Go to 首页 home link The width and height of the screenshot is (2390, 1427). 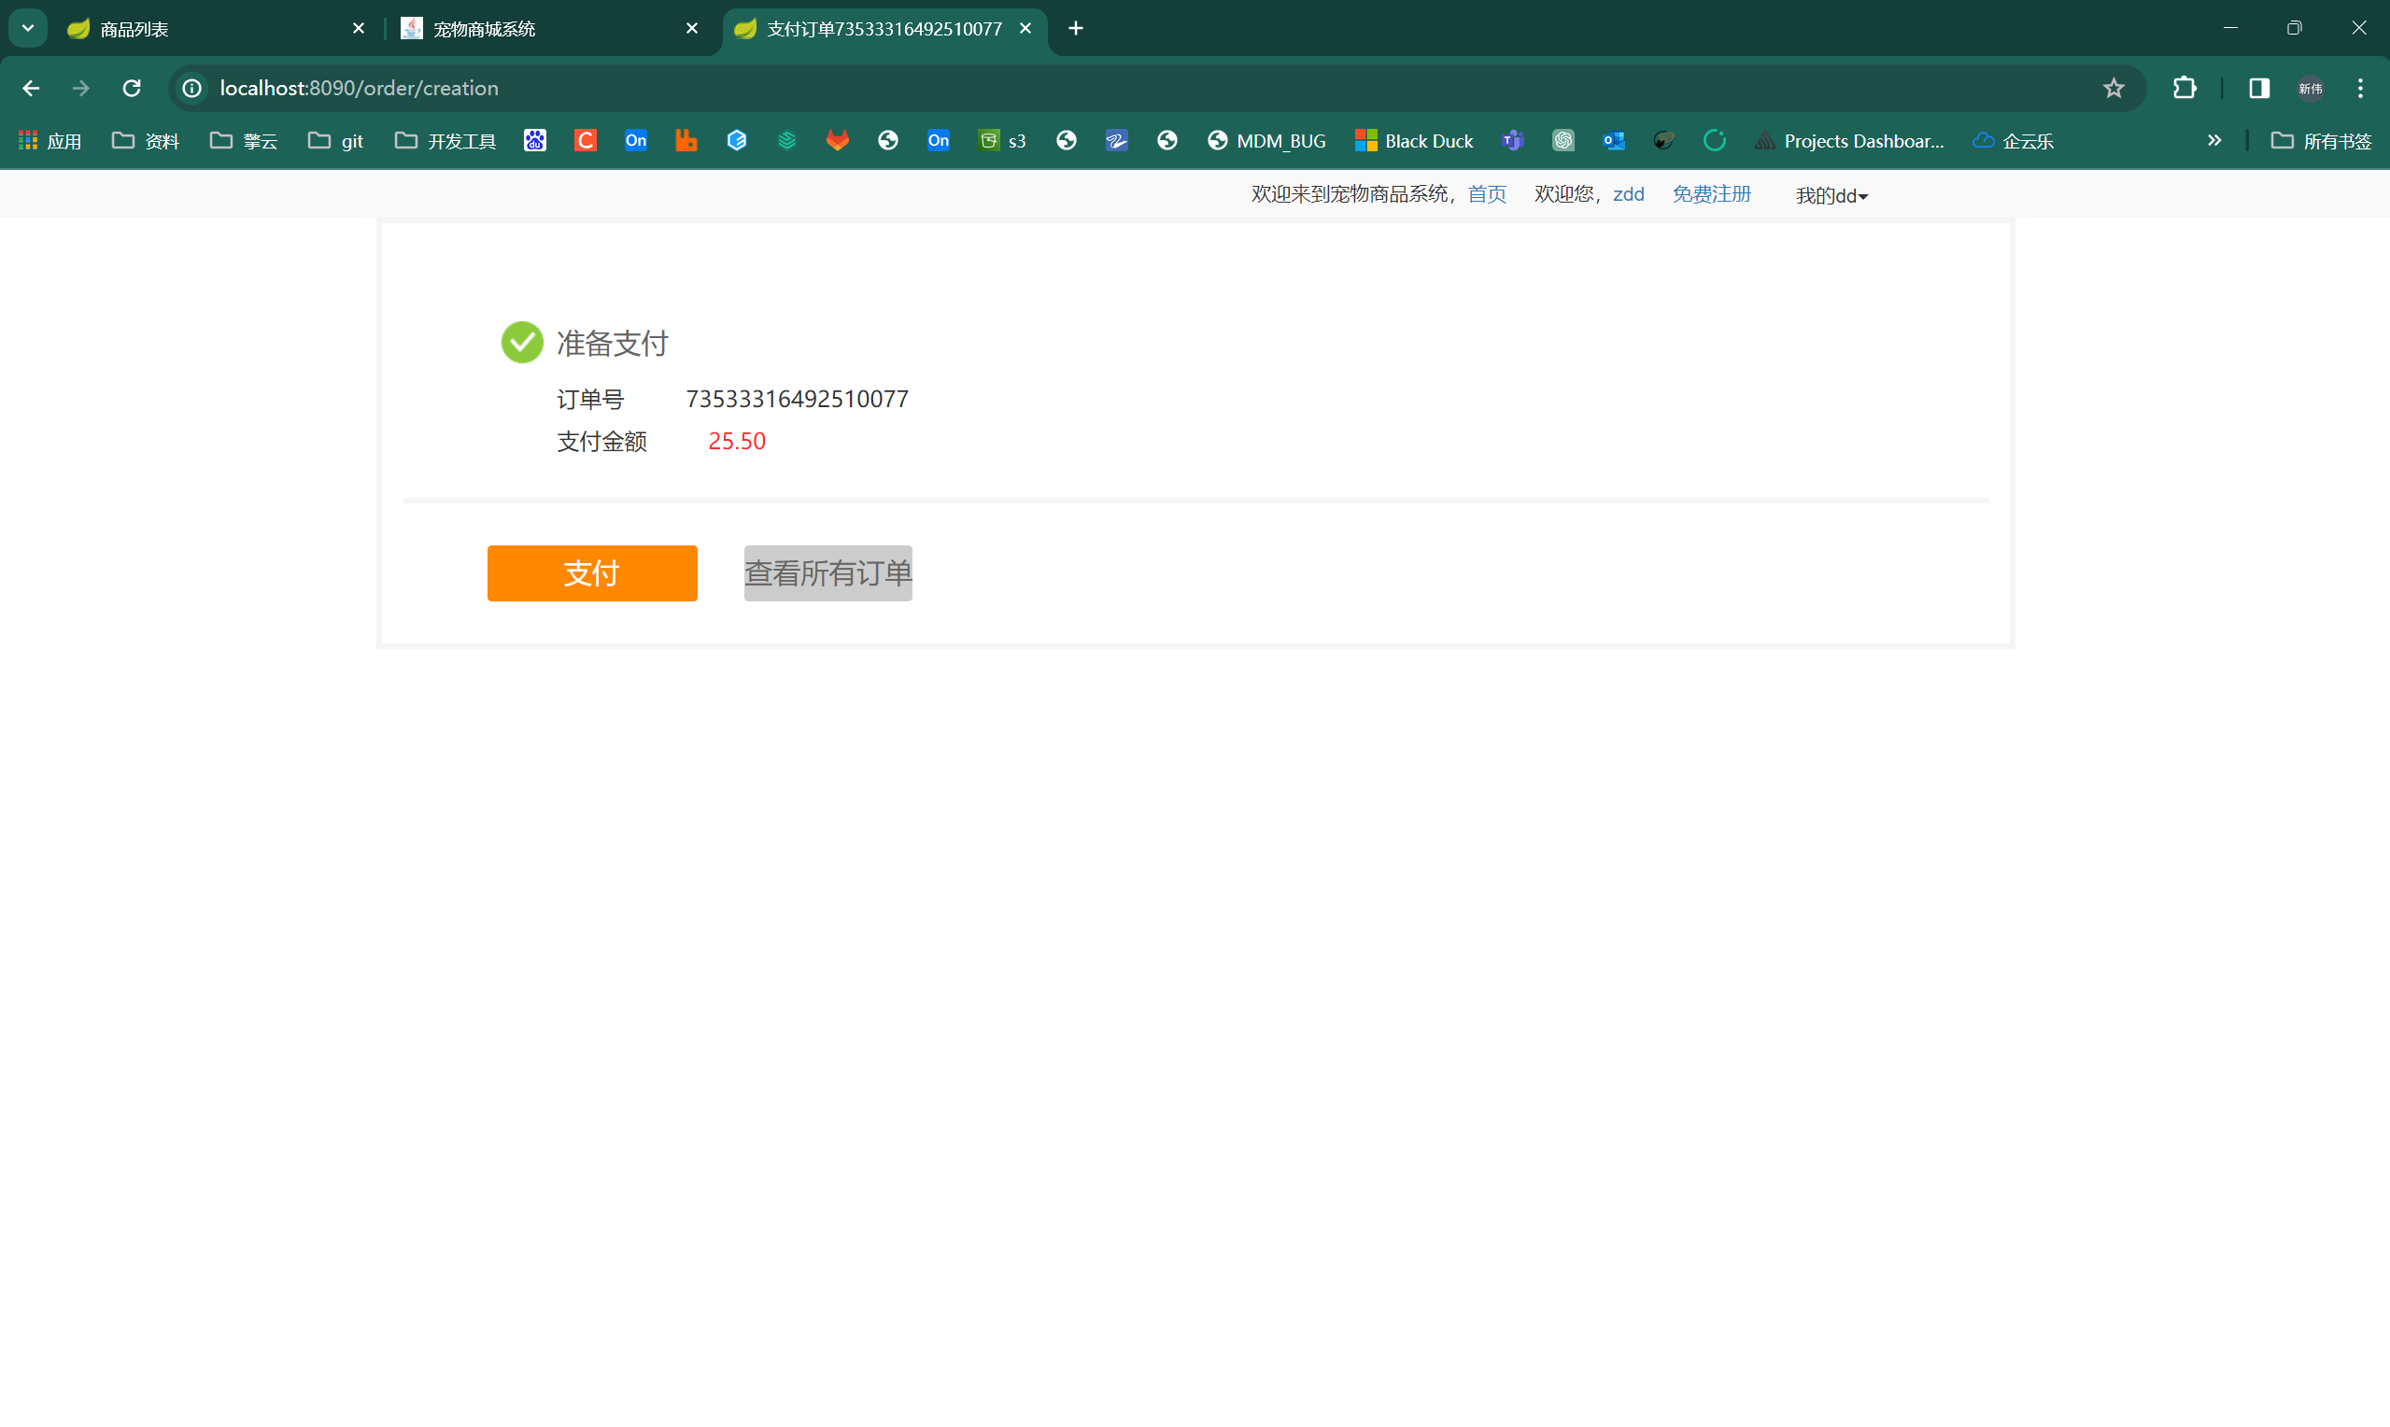pyautogui.click(x=1486, y=194)
